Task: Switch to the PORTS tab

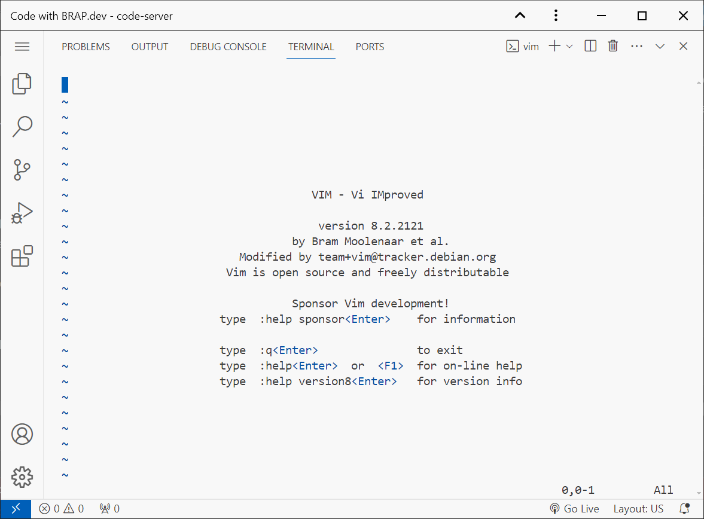Action: [370, 46]
